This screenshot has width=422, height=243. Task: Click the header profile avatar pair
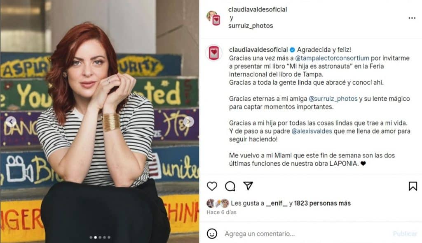[214, 18]
